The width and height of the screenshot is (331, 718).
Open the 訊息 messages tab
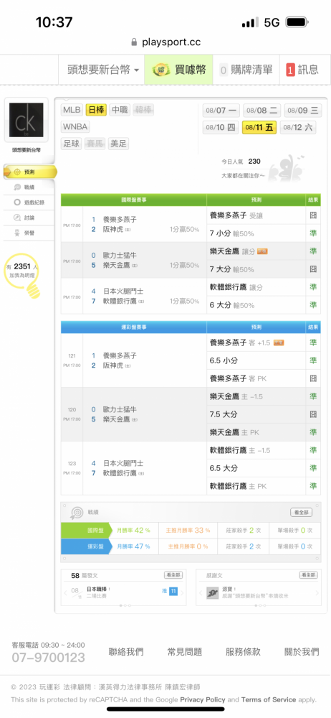click(302, 70)
